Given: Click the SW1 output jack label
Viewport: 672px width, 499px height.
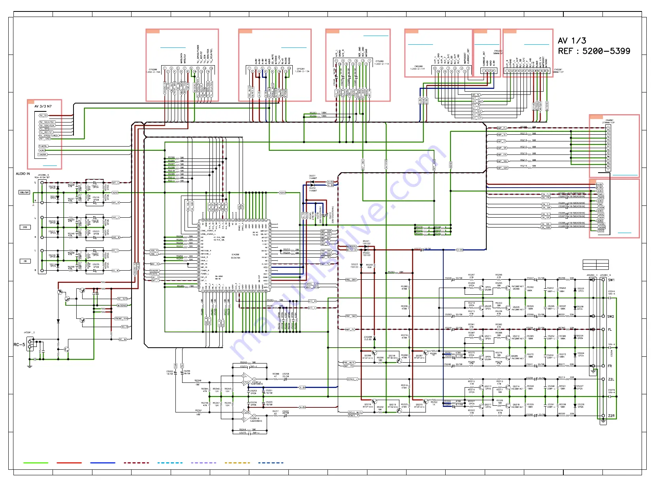Looking at the screenshot, I should pos(611,280).
